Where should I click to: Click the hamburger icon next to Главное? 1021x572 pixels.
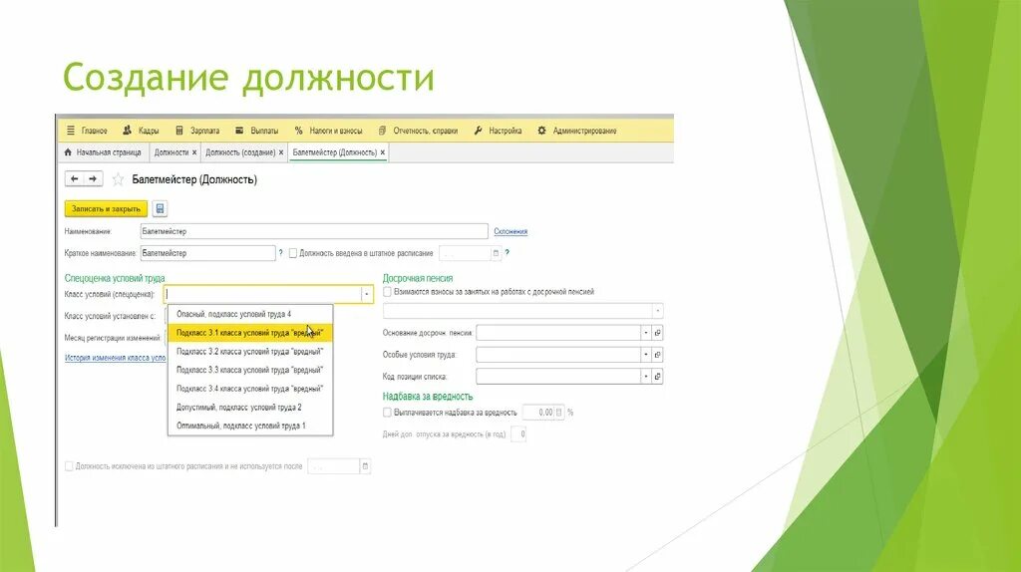(x=71, y=131)
